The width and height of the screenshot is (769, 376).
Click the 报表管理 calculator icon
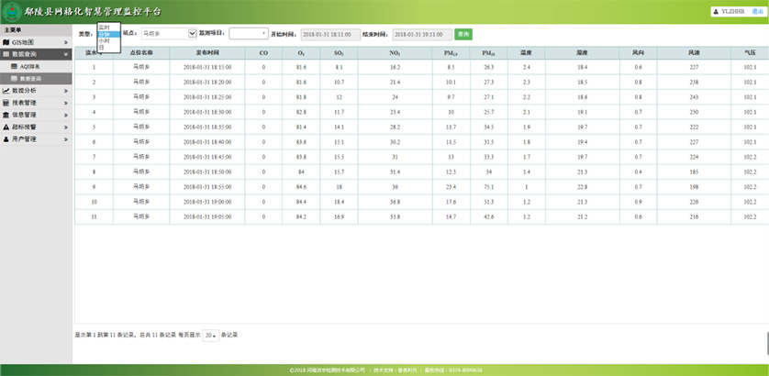[x=6, y=103]
